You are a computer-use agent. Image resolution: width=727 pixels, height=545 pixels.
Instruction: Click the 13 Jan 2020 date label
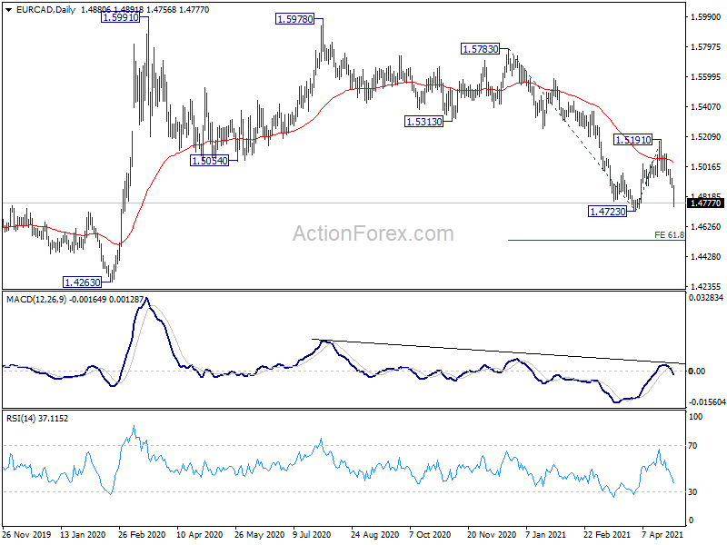pyautogui.click(x=83, y=534)
